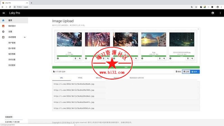Viewport: 224px width, 126px height.
Task: Click the cat sunset thumbnail
Action: click(154, 39)
